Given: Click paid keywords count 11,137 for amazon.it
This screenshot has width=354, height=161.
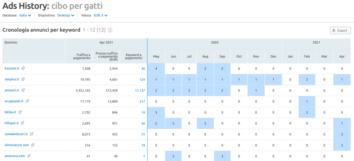Looking at the screenshot, I should pos(140,90).
